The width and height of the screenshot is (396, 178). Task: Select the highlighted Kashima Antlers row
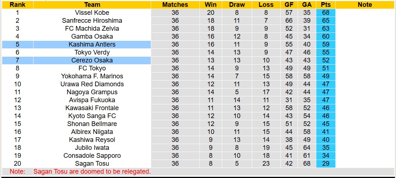click(92, 44)
